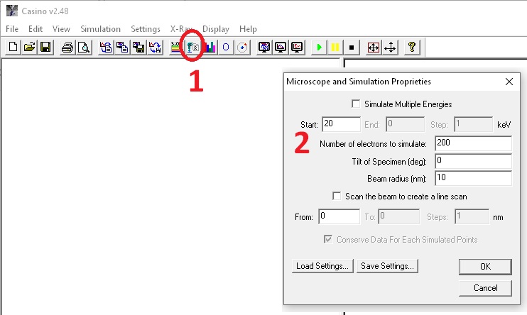Open the sample layers definition icon
Image resolution: width=527 pixels, height=315 pixels.
coord(175,47)
